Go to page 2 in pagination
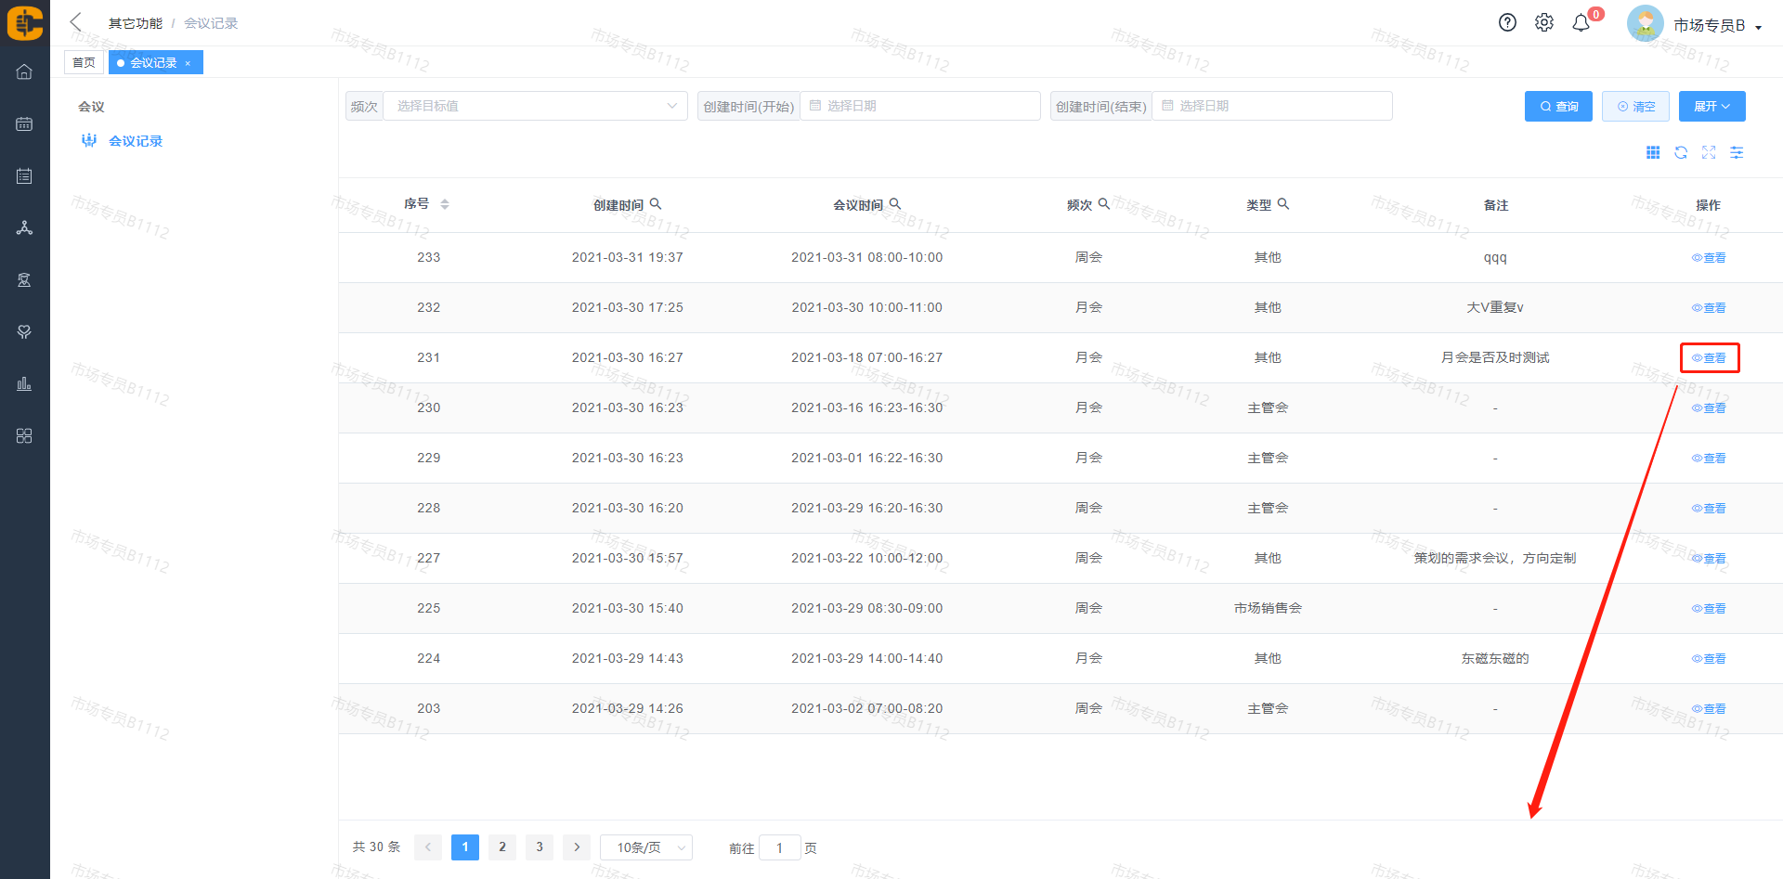1783x879 pixels. click(502, 847)
